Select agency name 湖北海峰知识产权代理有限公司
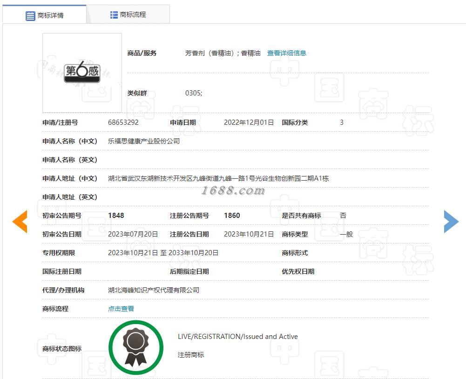Image resolution: width=466 pixels, height=379 pixels. coord(154,290)
